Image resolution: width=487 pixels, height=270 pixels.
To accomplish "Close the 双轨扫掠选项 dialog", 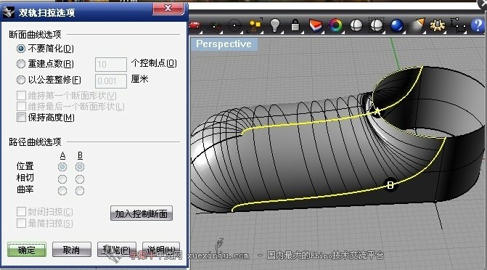I will click(x=168, y=9).
